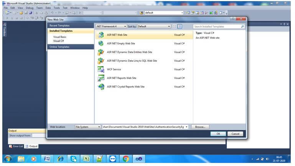The height and width of the screenshot is (166, 295).
Task: Open the File menu
Action: point(6,8)
